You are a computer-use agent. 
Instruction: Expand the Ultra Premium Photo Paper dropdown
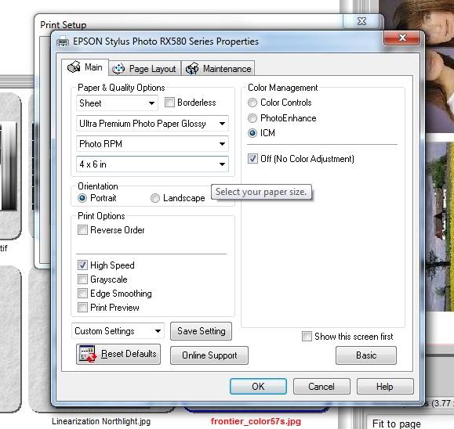(x=152, y=124)
